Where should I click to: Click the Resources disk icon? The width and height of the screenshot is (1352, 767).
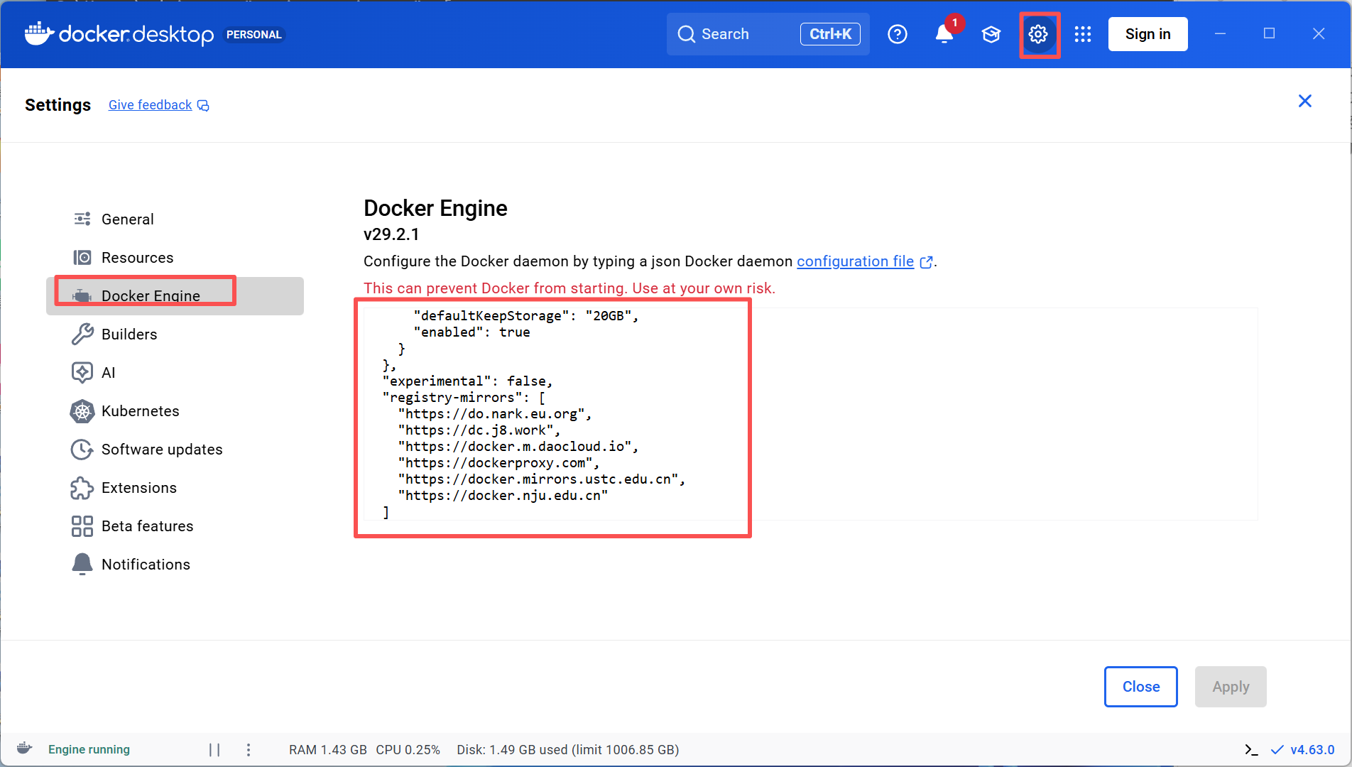(82, 257)
